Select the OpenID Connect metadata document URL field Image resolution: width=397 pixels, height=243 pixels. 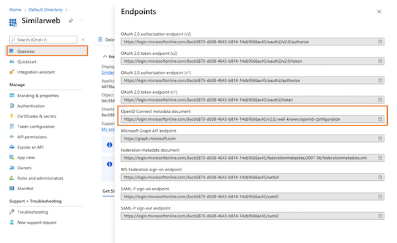[x=253, y=119]
